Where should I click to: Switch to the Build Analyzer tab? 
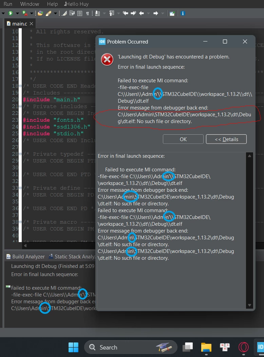tap(26, 257)
